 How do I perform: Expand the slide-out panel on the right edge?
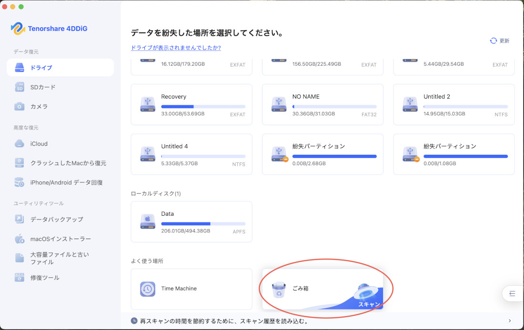pyautogui.click(x=514, y=294)
